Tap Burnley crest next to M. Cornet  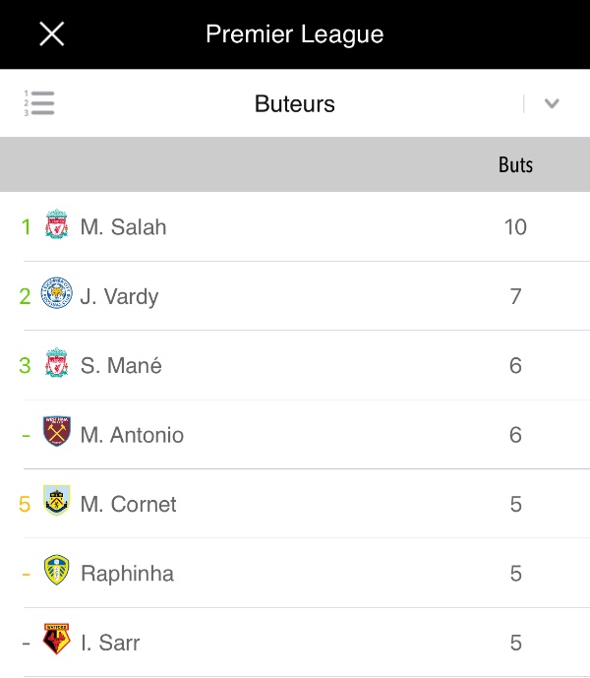[x=57, y=500]
